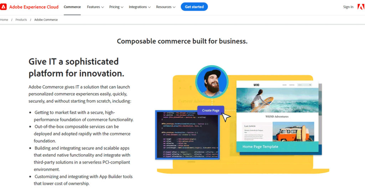
Task: Click the Get started button
Action: click(x=194, y=7)
